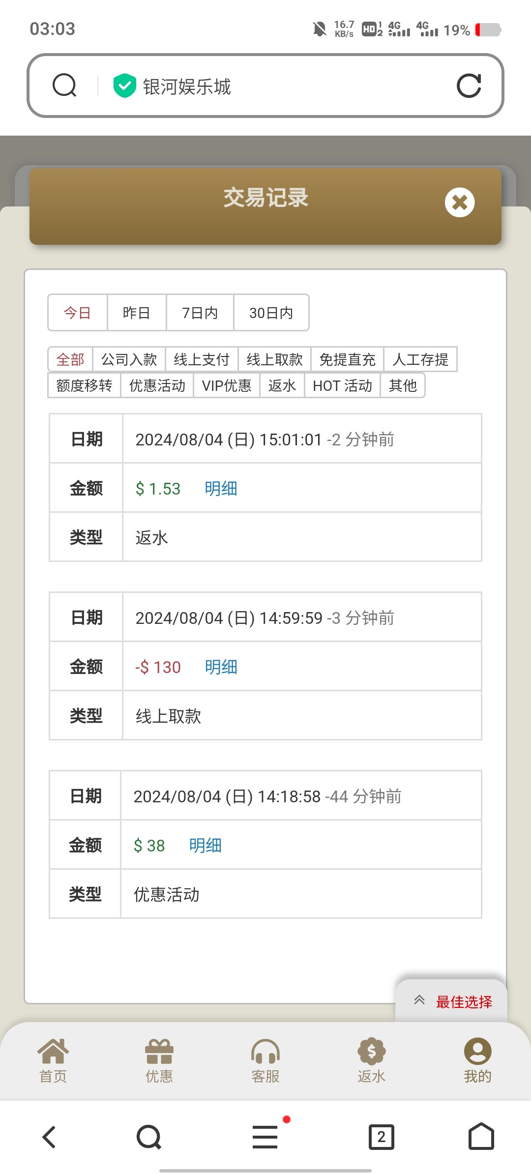Expand the best choice panel
Image resolution: width=531 pixels, height=1174 pixels.
[451, 1001]
